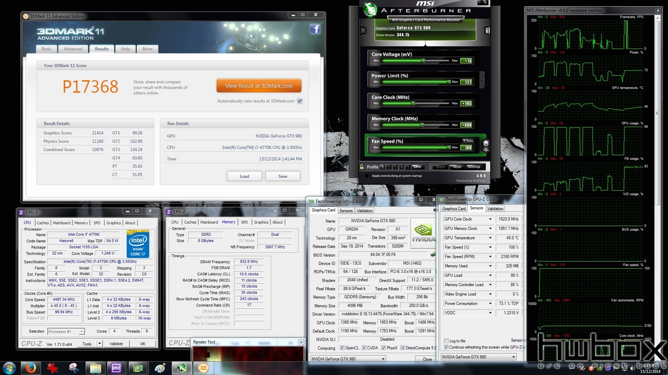
Task: Toggle the OpenCL checkbox in GPU-Z
Action: coord(342,348)
